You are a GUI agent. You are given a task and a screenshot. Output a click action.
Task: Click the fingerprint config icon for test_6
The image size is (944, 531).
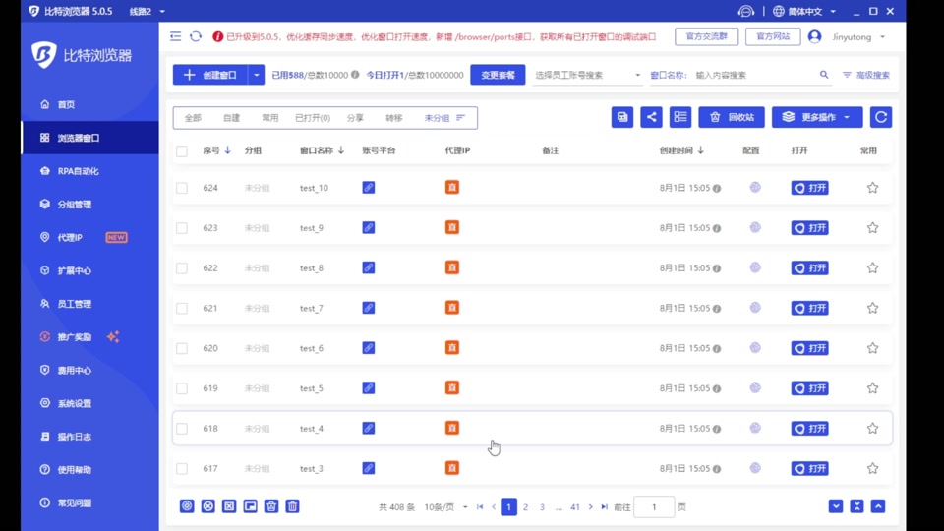tap(755, 347)
